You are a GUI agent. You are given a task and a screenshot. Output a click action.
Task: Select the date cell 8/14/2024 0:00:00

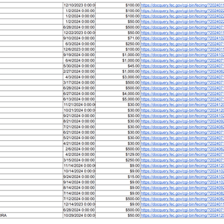(79, 188)
